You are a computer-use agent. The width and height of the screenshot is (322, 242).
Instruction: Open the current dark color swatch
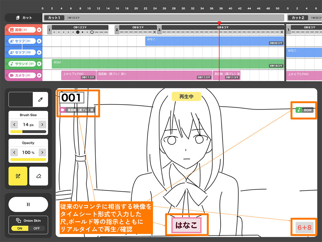tap(21, 100)
